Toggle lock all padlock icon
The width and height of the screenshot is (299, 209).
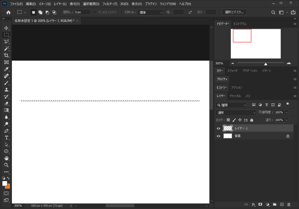tap(252, 120)
